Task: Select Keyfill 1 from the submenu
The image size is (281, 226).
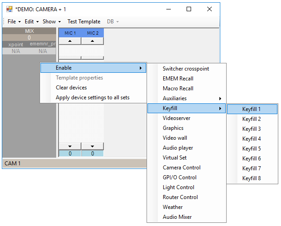Action: coord(252,109)
